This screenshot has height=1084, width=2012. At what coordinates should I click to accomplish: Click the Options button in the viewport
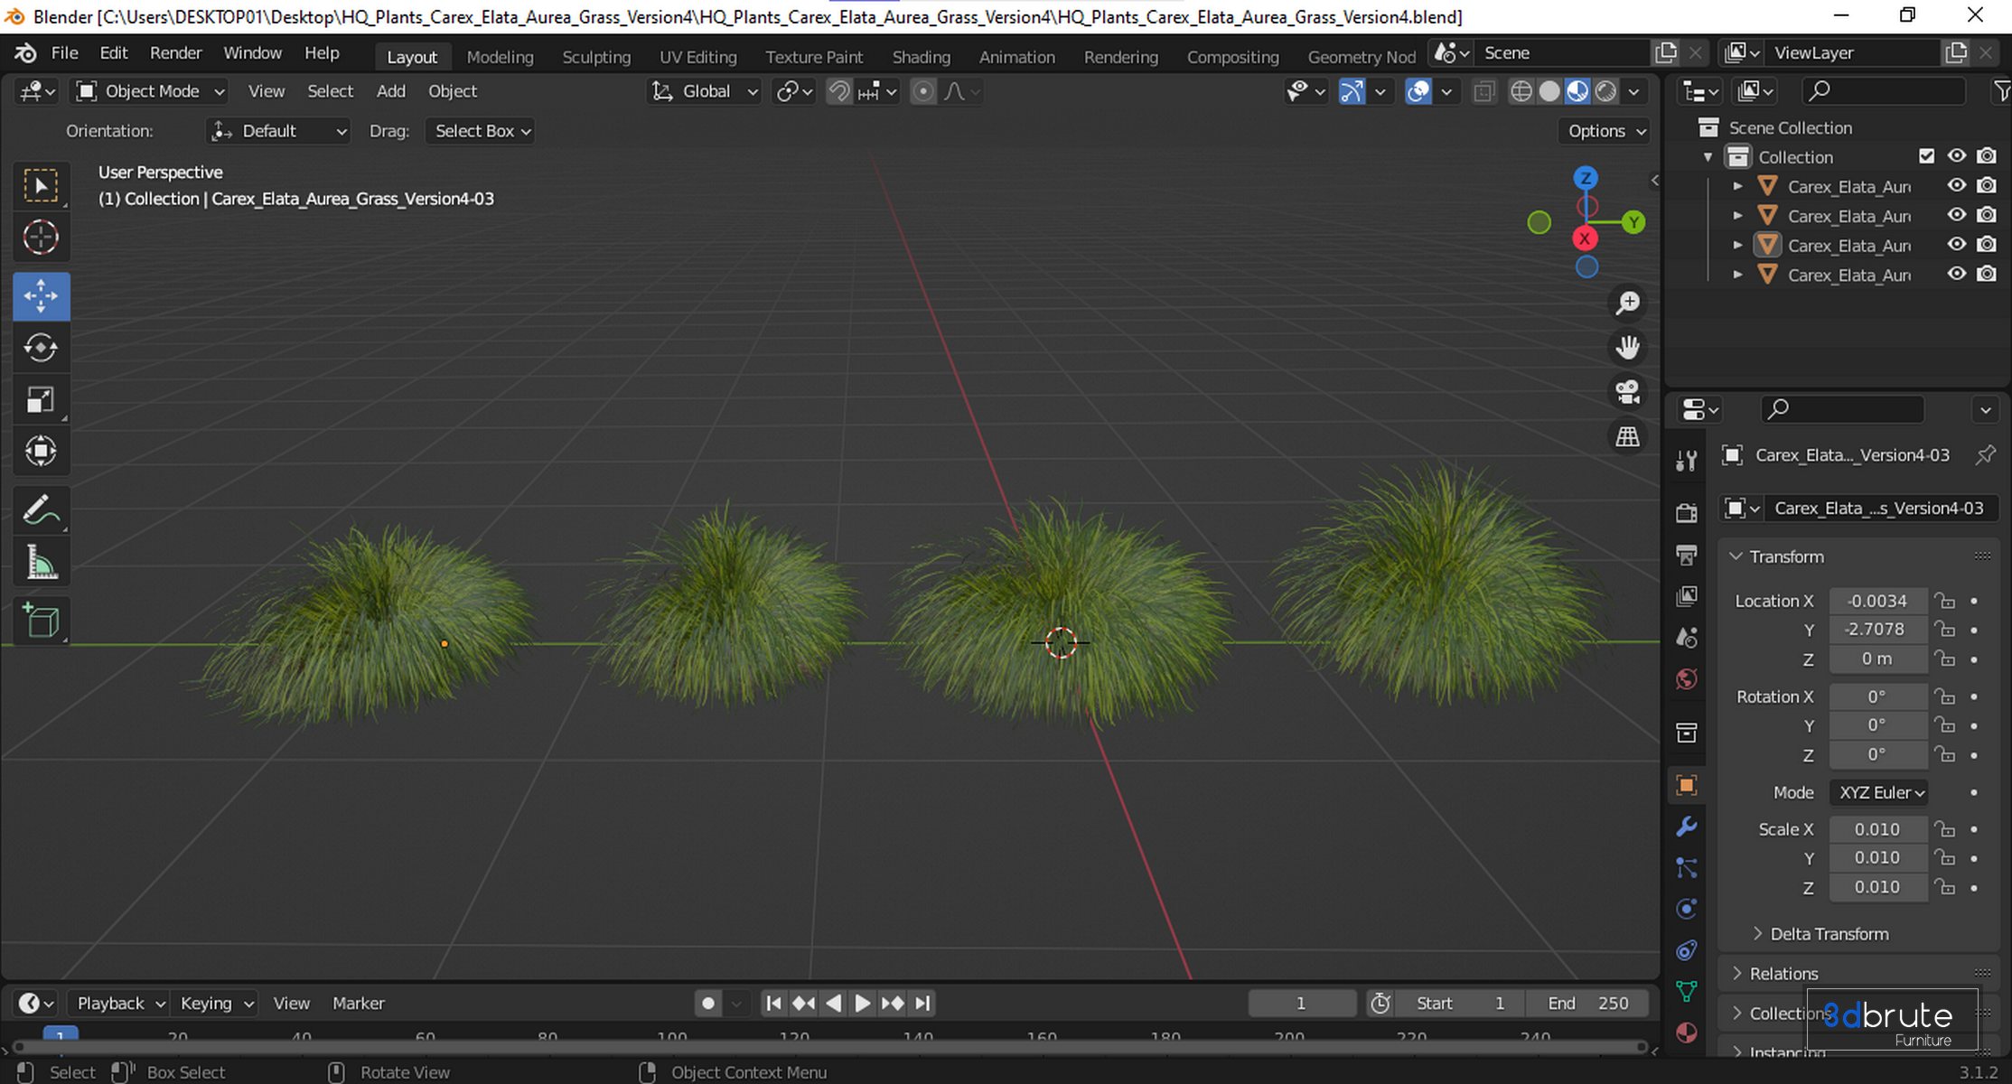(1605, 131)
